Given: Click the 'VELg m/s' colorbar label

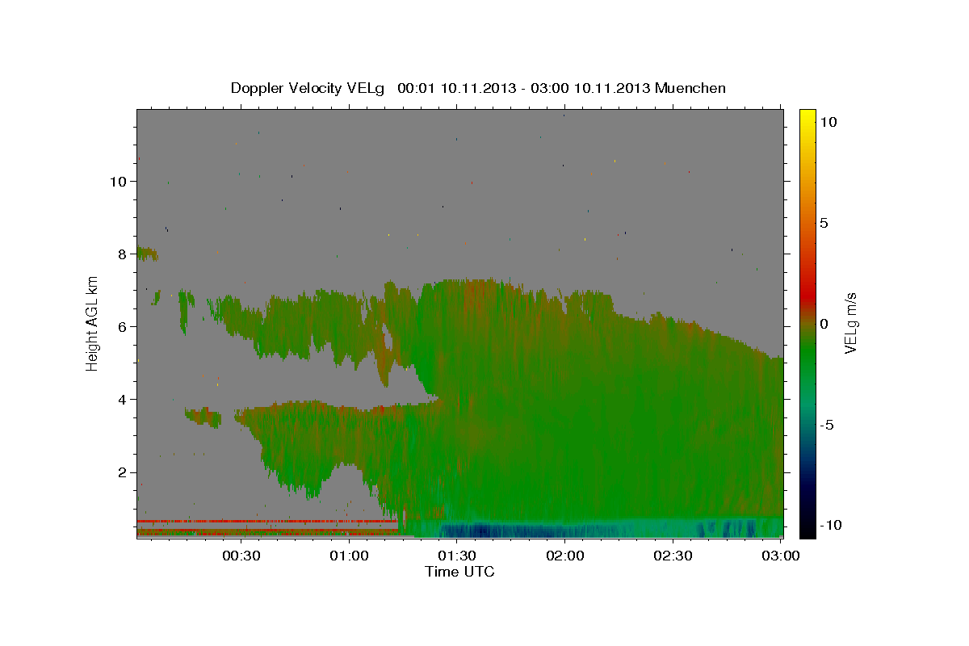Looking at the screenshot, I should click(850, 323).
